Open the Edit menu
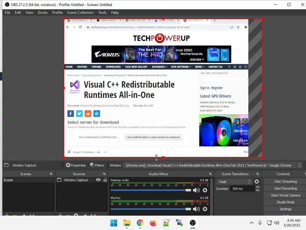 (x=18, y=13)
